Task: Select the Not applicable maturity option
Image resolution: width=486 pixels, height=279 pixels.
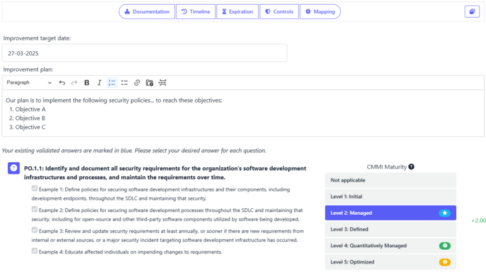Action: click(391, 180)
